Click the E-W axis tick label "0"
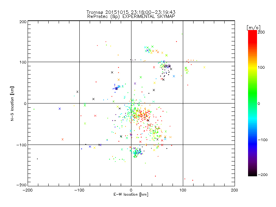 tap(131, 190)
